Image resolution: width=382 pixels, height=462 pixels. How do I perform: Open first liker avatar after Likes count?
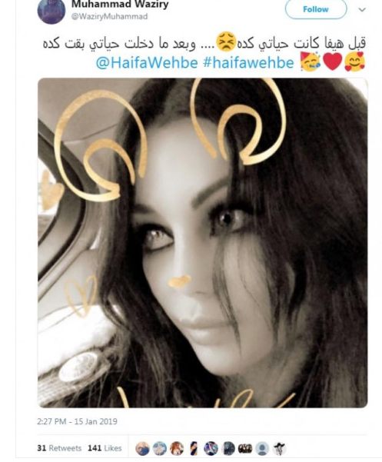(142, 449)
